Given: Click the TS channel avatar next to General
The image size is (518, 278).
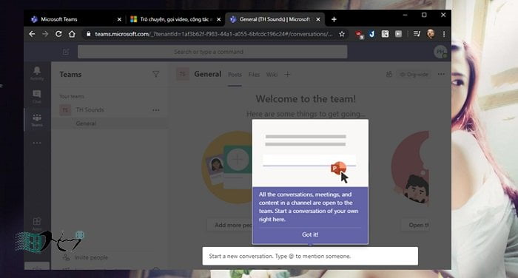Looking at the screenshot, I should (182, 74).
